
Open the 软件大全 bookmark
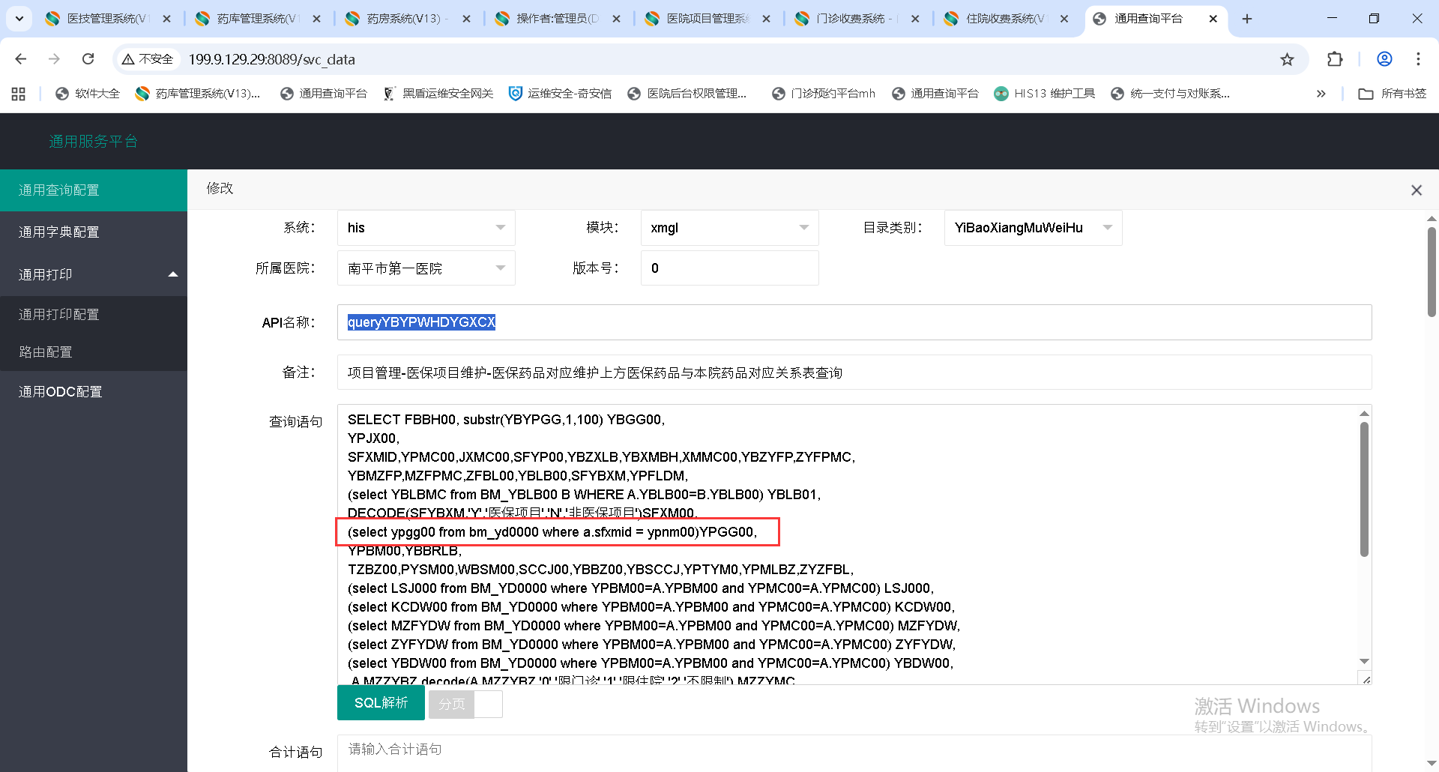click(x=88, y=94)
